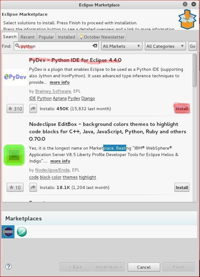The image size is (200, 277).
Task: Open the Brainwy Software author link
Action: (x=53, y=91)
